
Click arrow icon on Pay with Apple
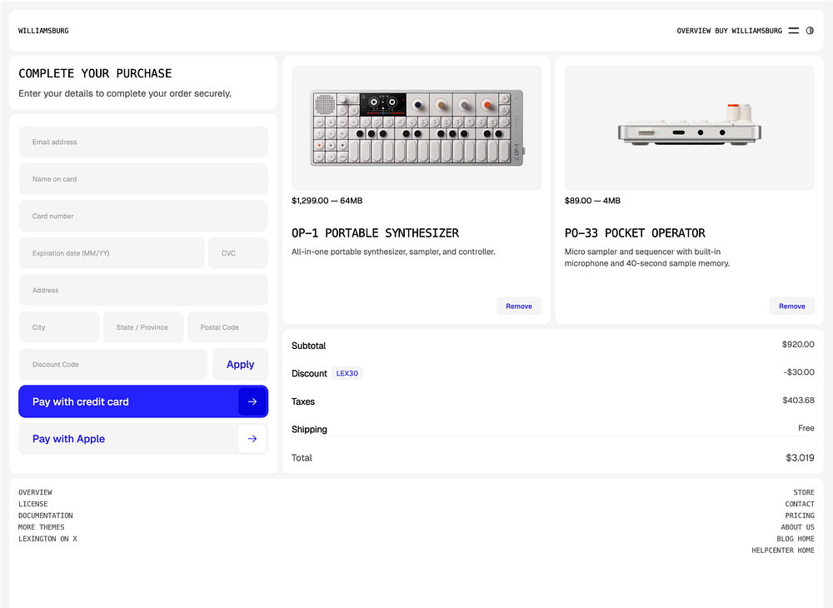(x=252, y=439)
